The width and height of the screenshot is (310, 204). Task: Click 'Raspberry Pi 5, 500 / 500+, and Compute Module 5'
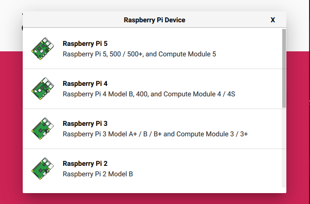coord(140,54)
